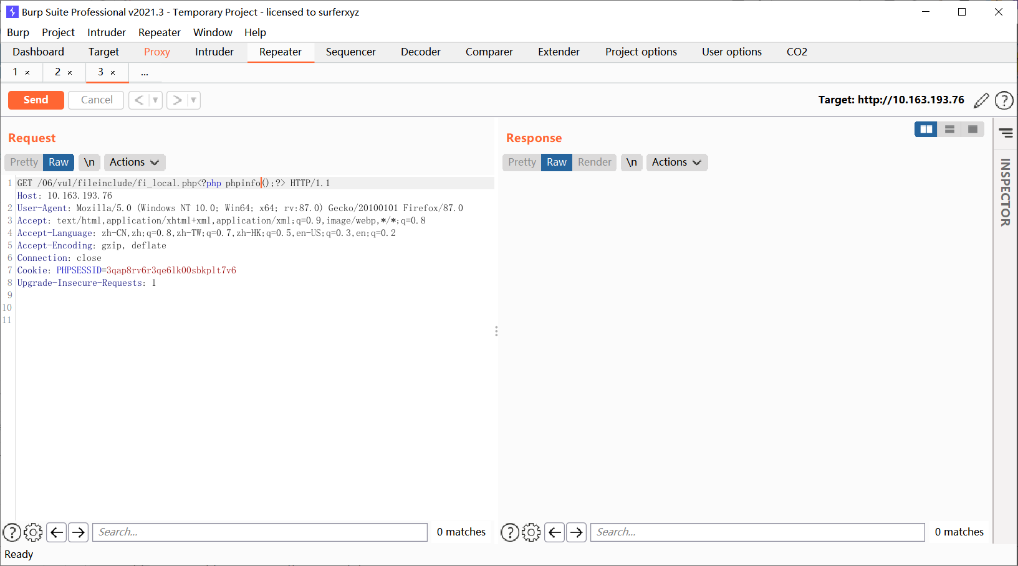
Task: Edit target with the pencil icon
Action: click(x=981, y=100)
